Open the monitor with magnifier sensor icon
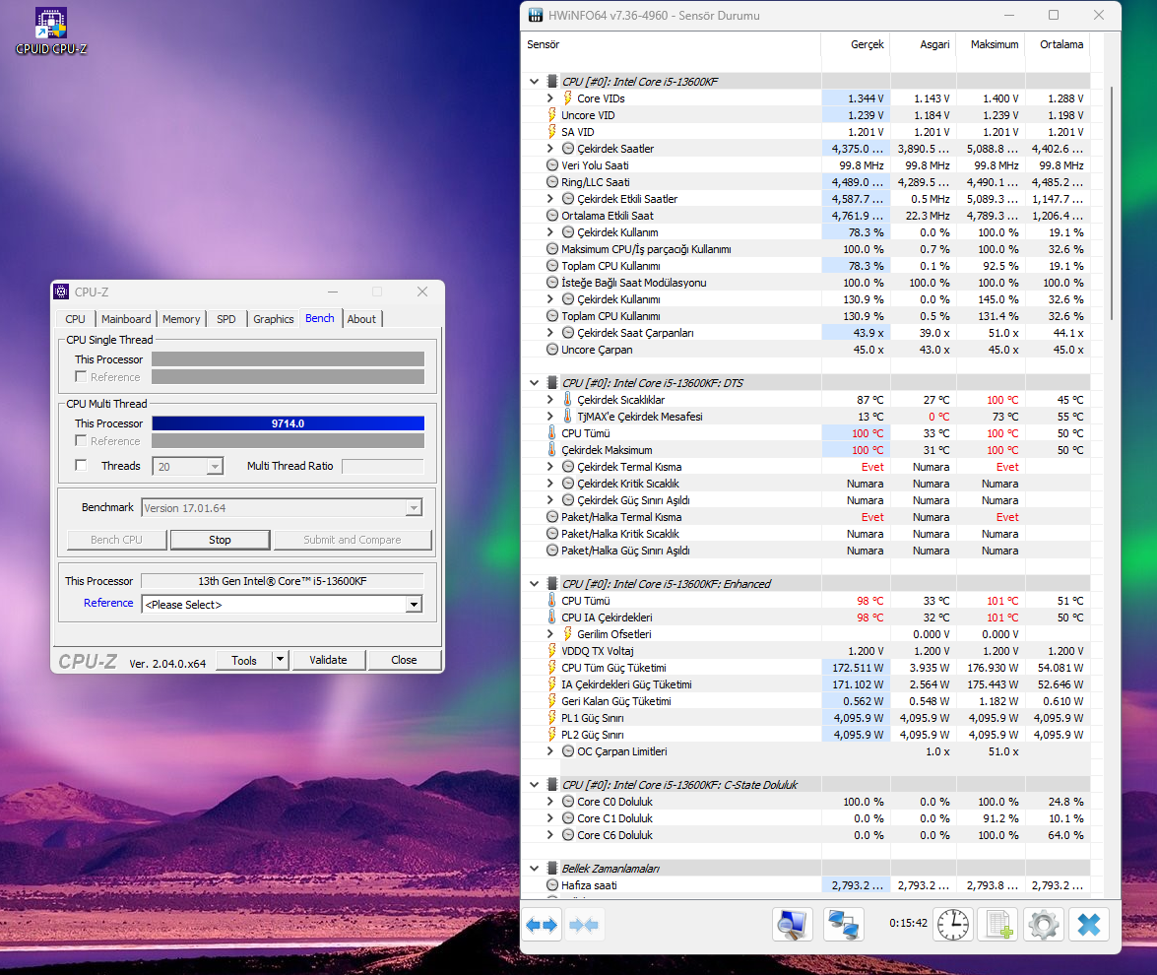 click(x=793, y=924)
